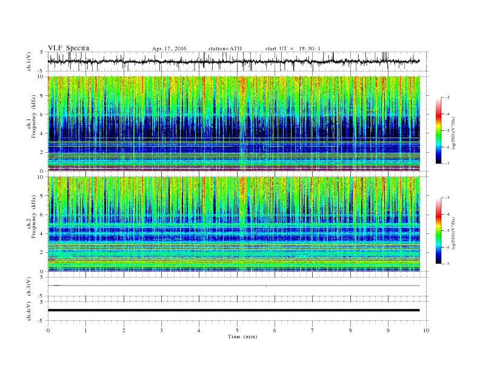The image size is (480, 371).
Task: Click the "Time (min)" axis label
Action: [x=242, y=336]
